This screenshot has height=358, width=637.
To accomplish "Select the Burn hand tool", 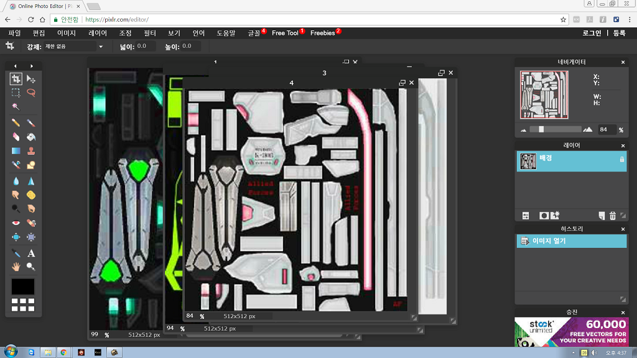I will (x=31, y=209).
